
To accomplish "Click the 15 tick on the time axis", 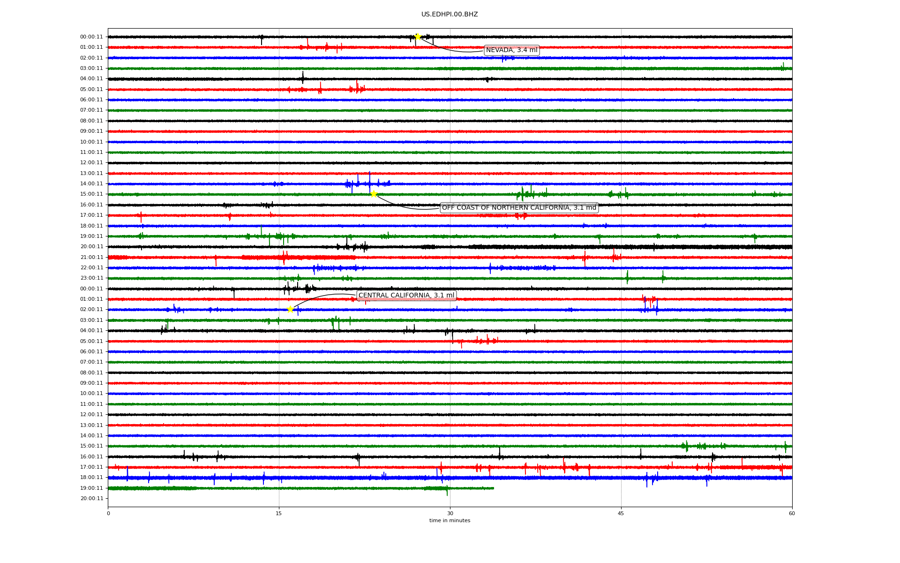I will (x=279, y=513).
